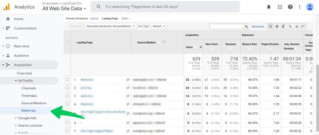Select the Source primary dimension link

[94, 19]
